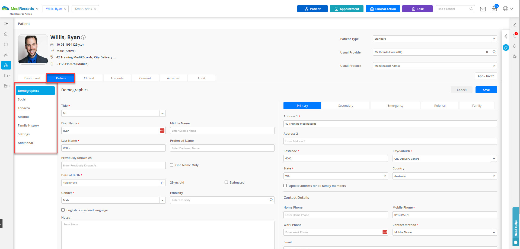Image resolution: width=520 pixels, height=249 pixels.
Task: Open the inbox icon showing 10 notifications
Action: [x=494, y=9]
